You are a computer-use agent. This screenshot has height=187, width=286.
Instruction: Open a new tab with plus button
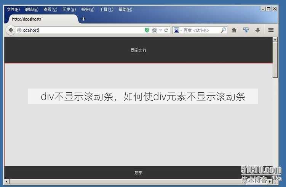[x=83, y=19]
